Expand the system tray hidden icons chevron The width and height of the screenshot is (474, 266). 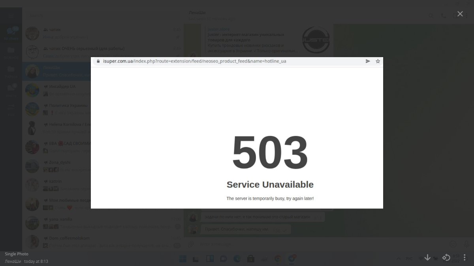click(398, 259)
